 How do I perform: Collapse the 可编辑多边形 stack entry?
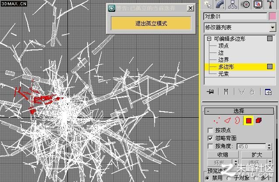point(209,39)
